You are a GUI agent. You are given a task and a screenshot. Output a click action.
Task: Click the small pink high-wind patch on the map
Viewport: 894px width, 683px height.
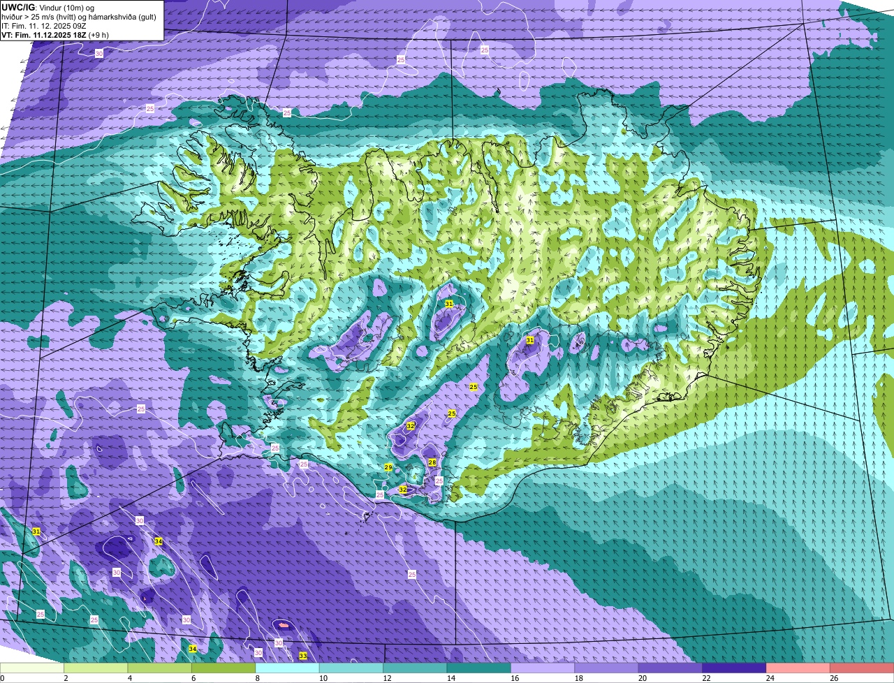coord(284,624)
